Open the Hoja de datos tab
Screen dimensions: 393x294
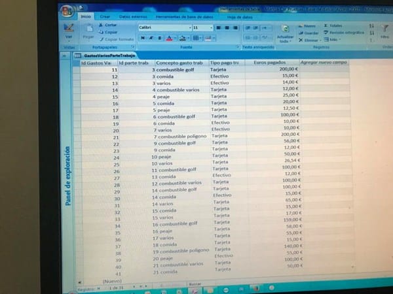coord(240,17)
